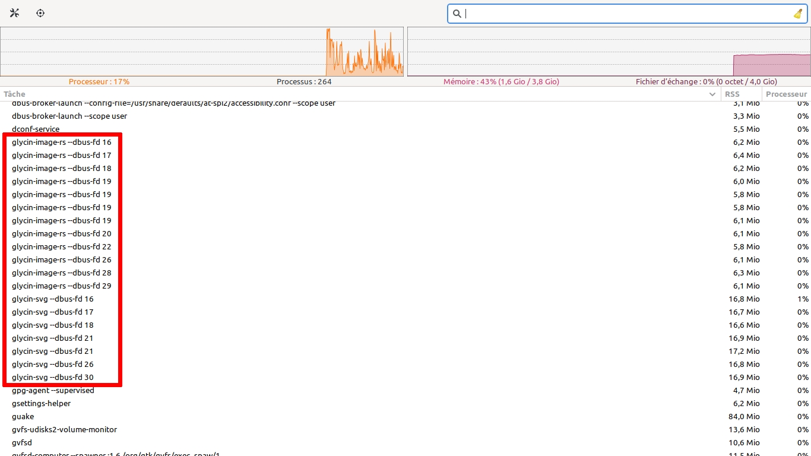The image size is (811, 456).
Task: Click the '17,2 Mio' RSS value
Action: point(744,351)
